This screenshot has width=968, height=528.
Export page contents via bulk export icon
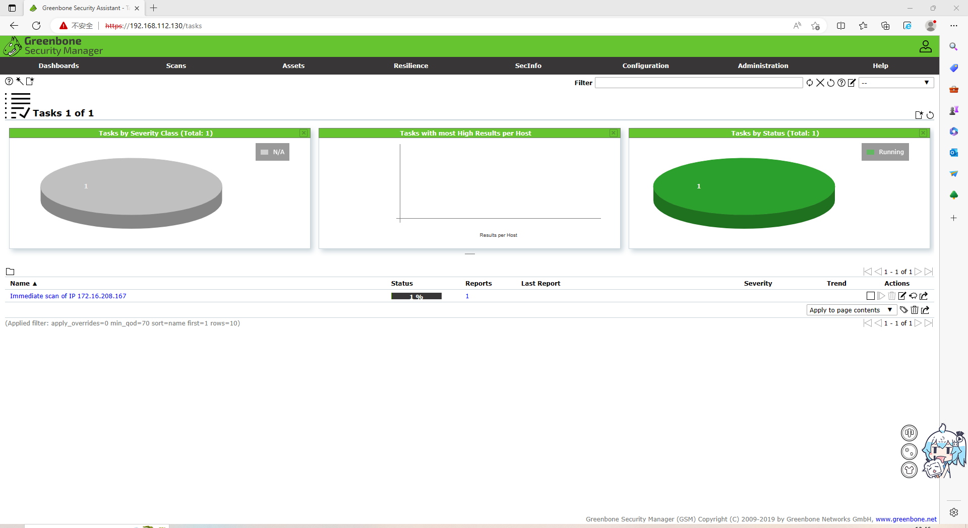coord(925,310)
